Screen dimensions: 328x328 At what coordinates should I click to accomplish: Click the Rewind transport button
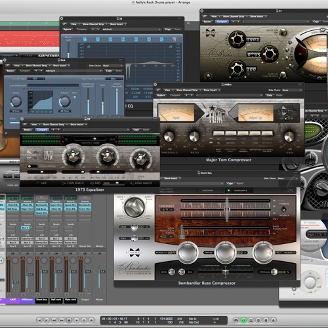point(54,320)
